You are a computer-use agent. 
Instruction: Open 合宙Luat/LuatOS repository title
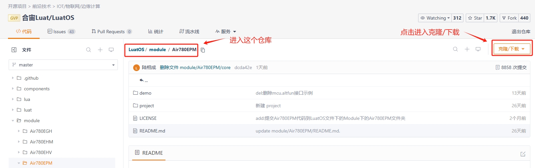(x=48, y=18)
